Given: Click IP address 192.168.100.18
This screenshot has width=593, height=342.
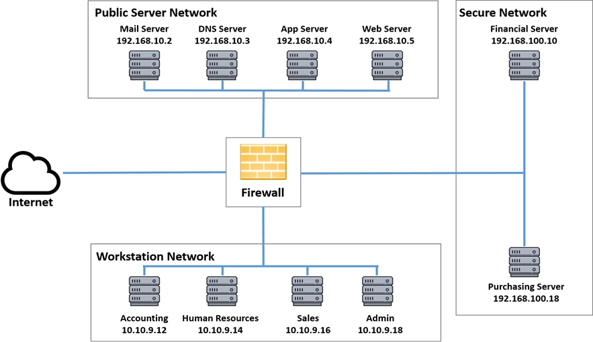Looking at the screenshot, I should pos(526,298).
